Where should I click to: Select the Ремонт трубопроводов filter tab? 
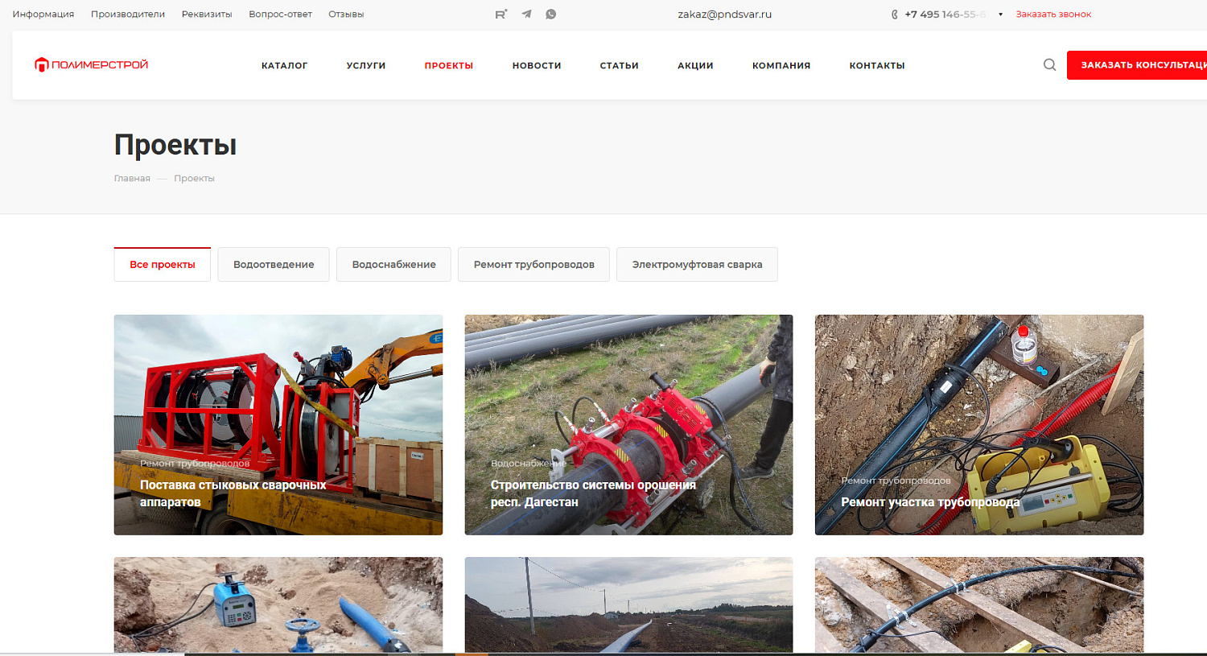pos(533,265)
